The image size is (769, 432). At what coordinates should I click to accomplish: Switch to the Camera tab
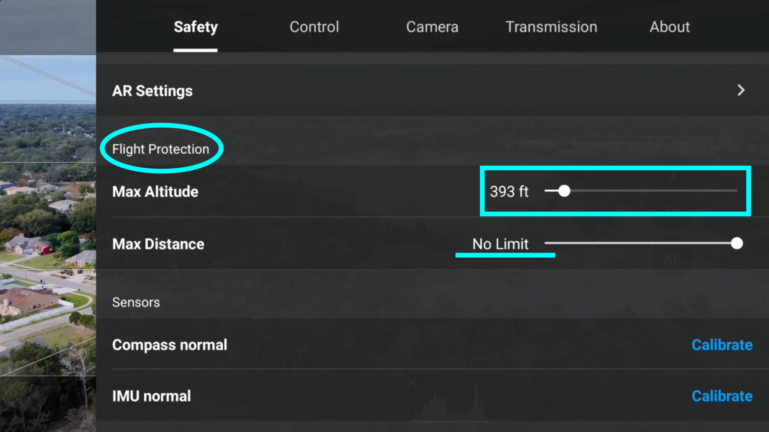(x=432, y=27)
